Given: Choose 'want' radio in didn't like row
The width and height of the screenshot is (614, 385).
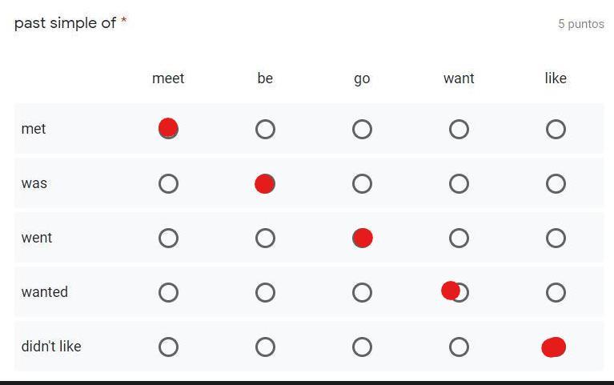Looking at the screenshot, I should pos(459,347).
